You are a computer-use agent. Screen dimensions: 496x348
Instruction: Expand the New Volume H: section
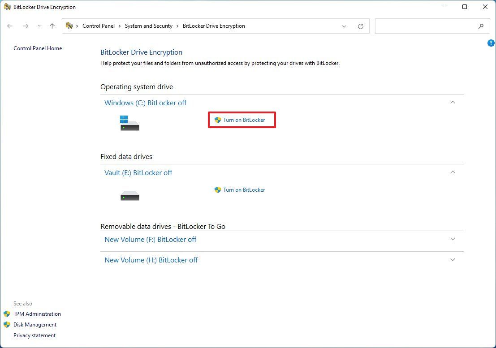453,260
